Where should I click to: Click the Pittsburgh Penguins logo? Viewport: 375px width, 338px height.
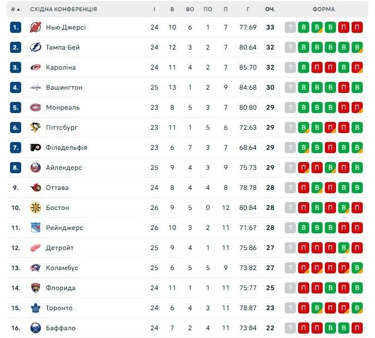pos(36,128)
